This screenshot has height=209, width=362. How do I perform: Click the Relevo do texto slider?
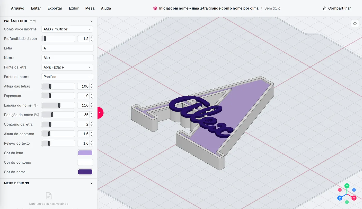point(58,144)
